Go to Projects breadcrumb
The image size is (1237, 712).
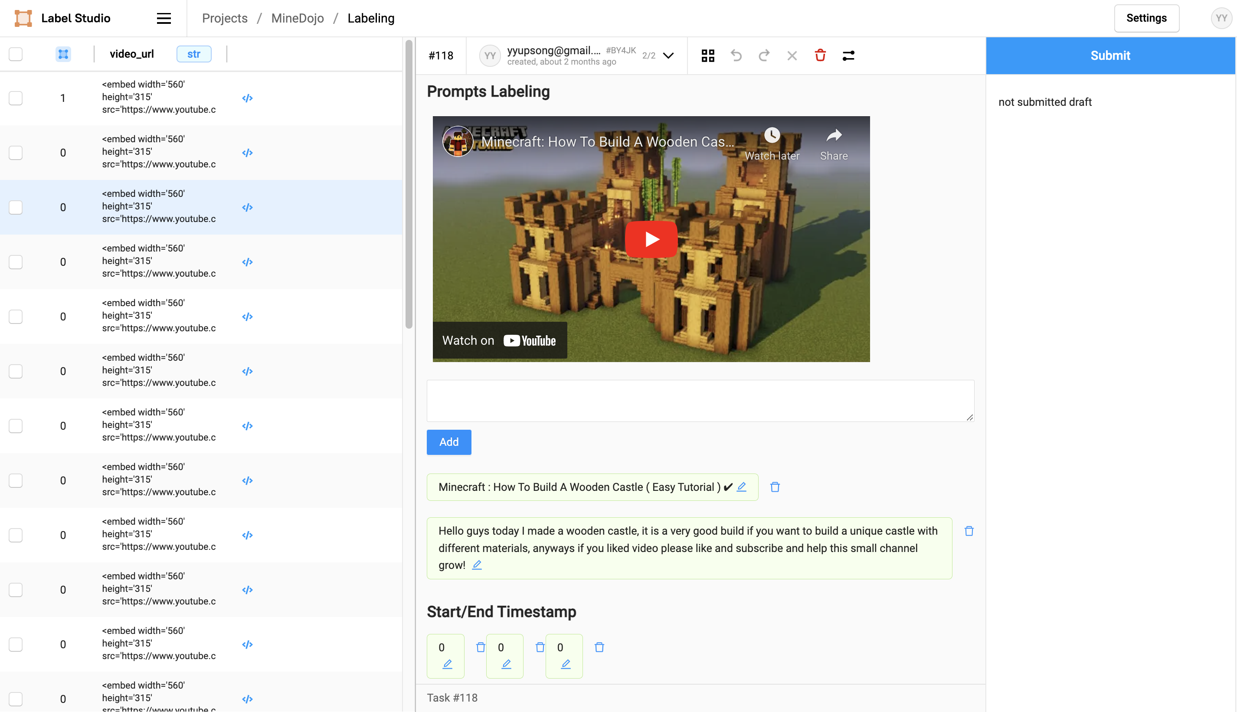pos(225,18)
